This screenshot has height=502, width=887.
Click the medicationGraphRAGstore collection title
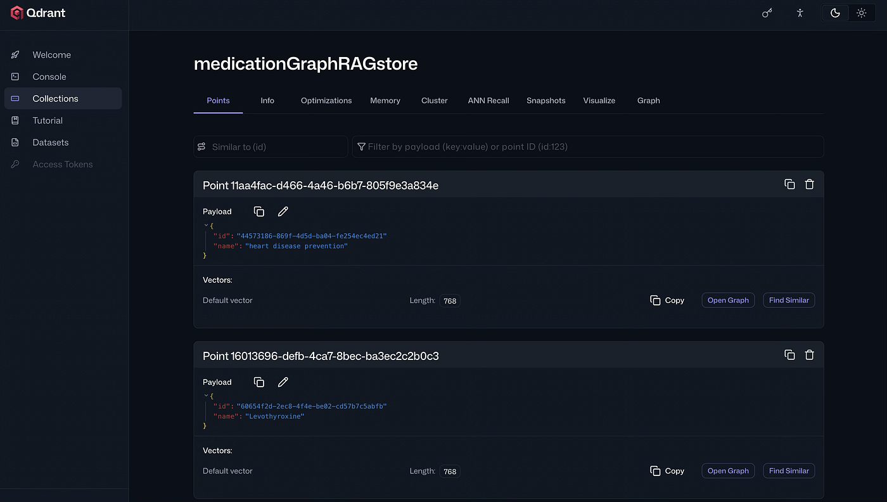(305, 64)
